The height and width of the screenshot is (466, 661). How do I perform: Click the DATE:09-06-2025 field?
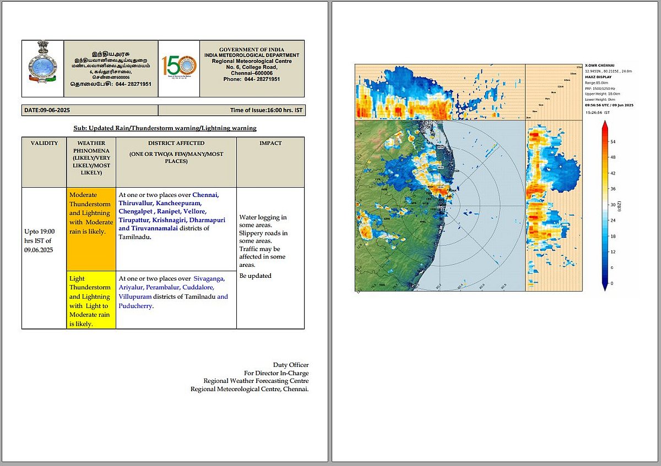coord(46,111)
